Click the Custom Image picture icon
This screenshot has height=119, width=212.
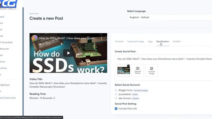[152, 68]
